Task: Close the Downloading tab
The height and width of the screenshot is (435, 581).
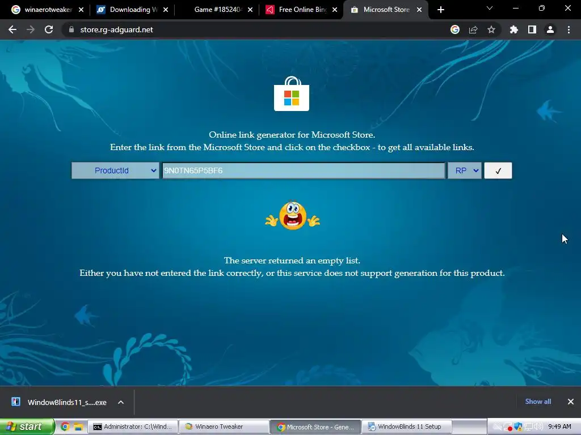Action: (166, 10)
